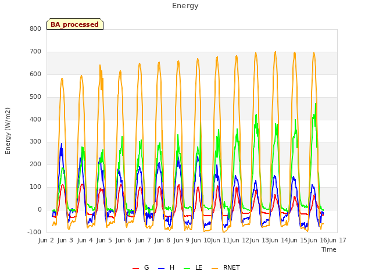
Task: Click the Jun 15 x-axis tick label
Action: (x=298, y=240)
